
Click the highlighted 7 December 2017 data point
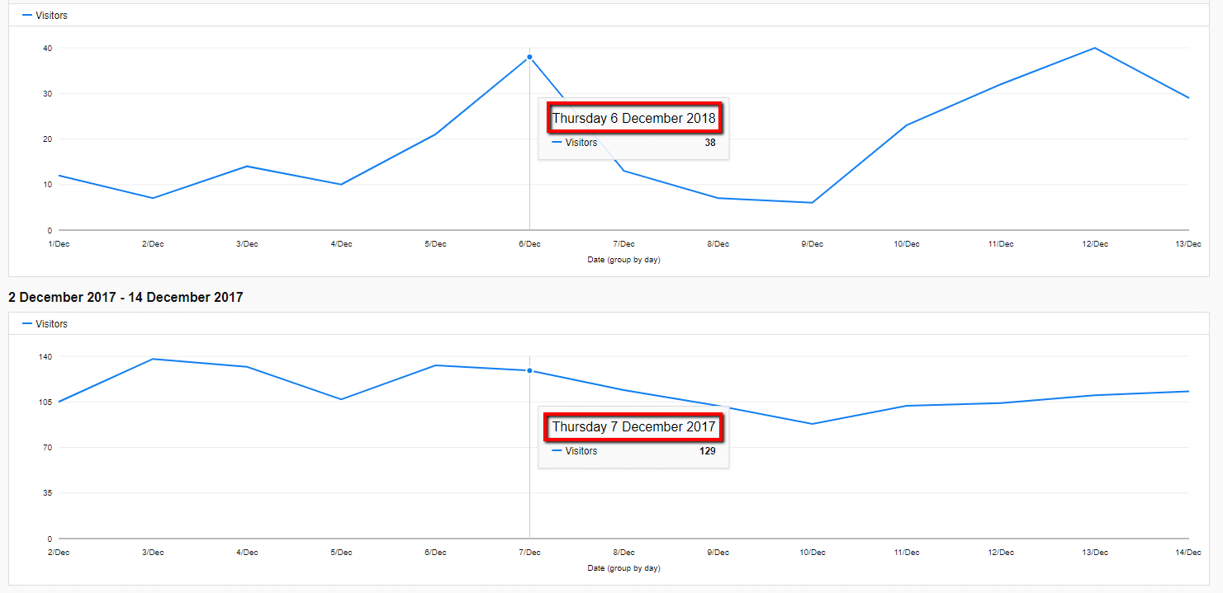tap(529, 370)
